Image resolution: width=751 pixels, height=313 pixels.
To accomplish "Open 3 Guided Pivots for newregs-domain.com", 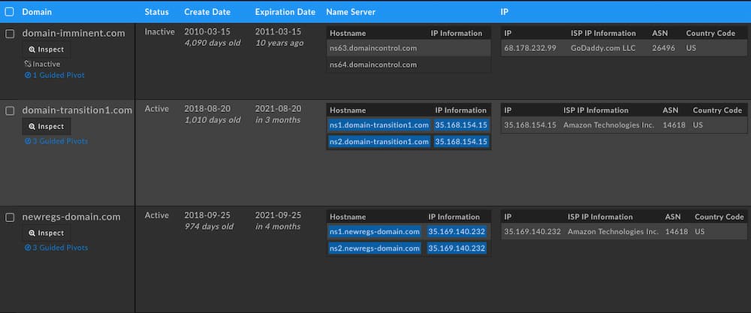I will (56, 248).
